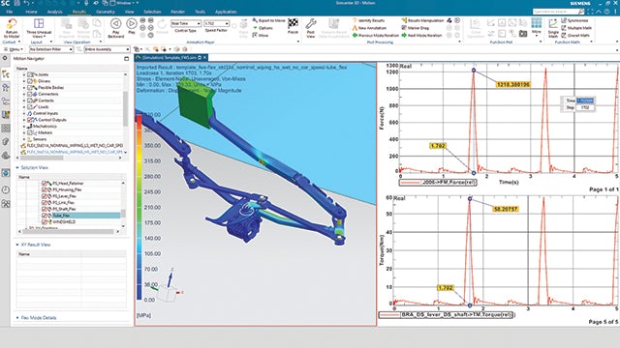
Task: Start the Play animation button
Action: pos(132,23)
